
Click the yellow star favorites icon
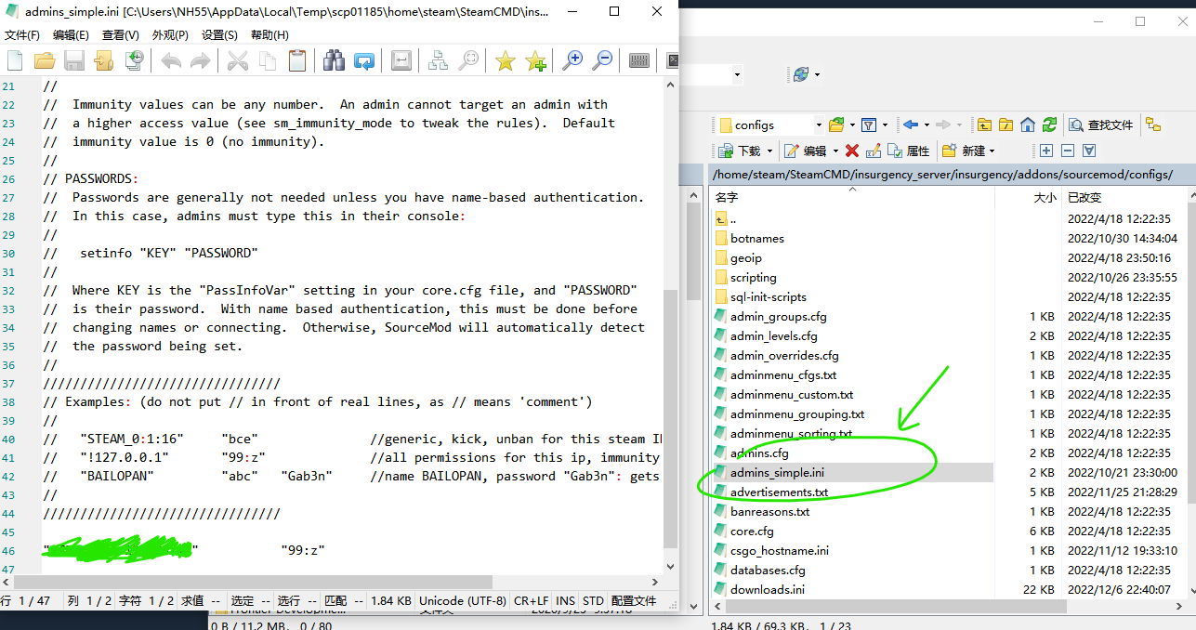tap(506, 61)
